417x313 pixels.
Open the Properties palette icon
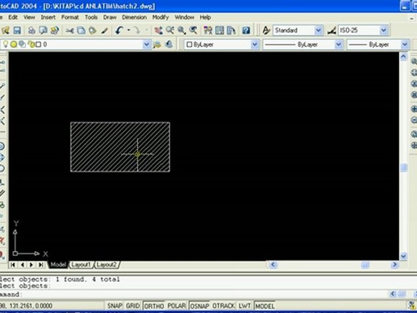pos(208,30)
